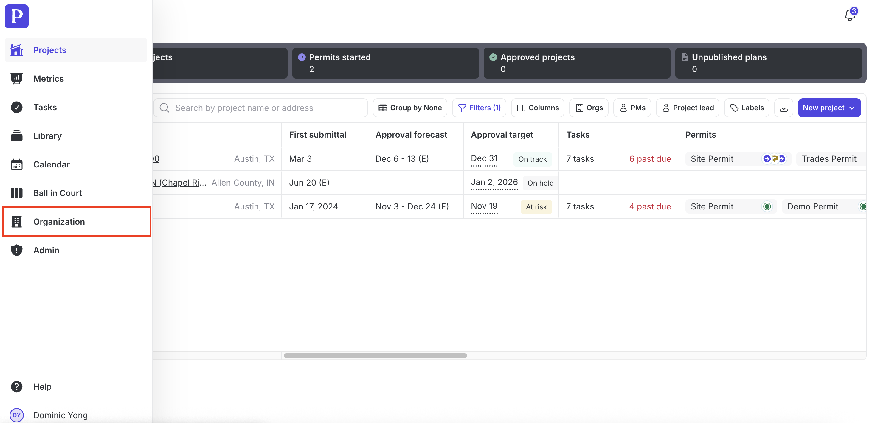875x423 pixels.
Task: Open the Group by None dropdown
Action: (x=410, y=108)
